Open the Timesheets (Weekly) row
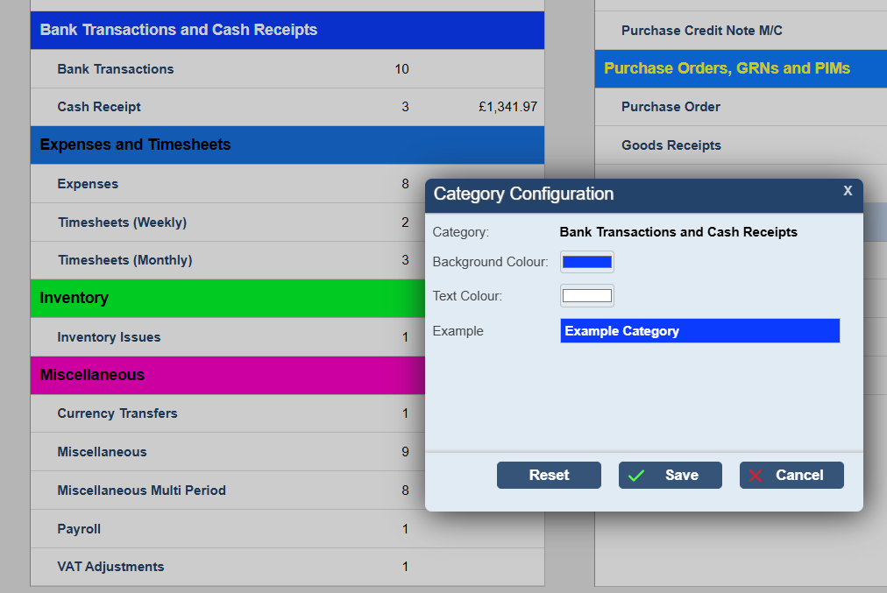 click(122, 222)
